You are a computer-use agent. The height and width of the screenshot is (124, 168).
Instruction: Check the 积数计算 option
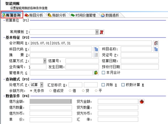123,85
